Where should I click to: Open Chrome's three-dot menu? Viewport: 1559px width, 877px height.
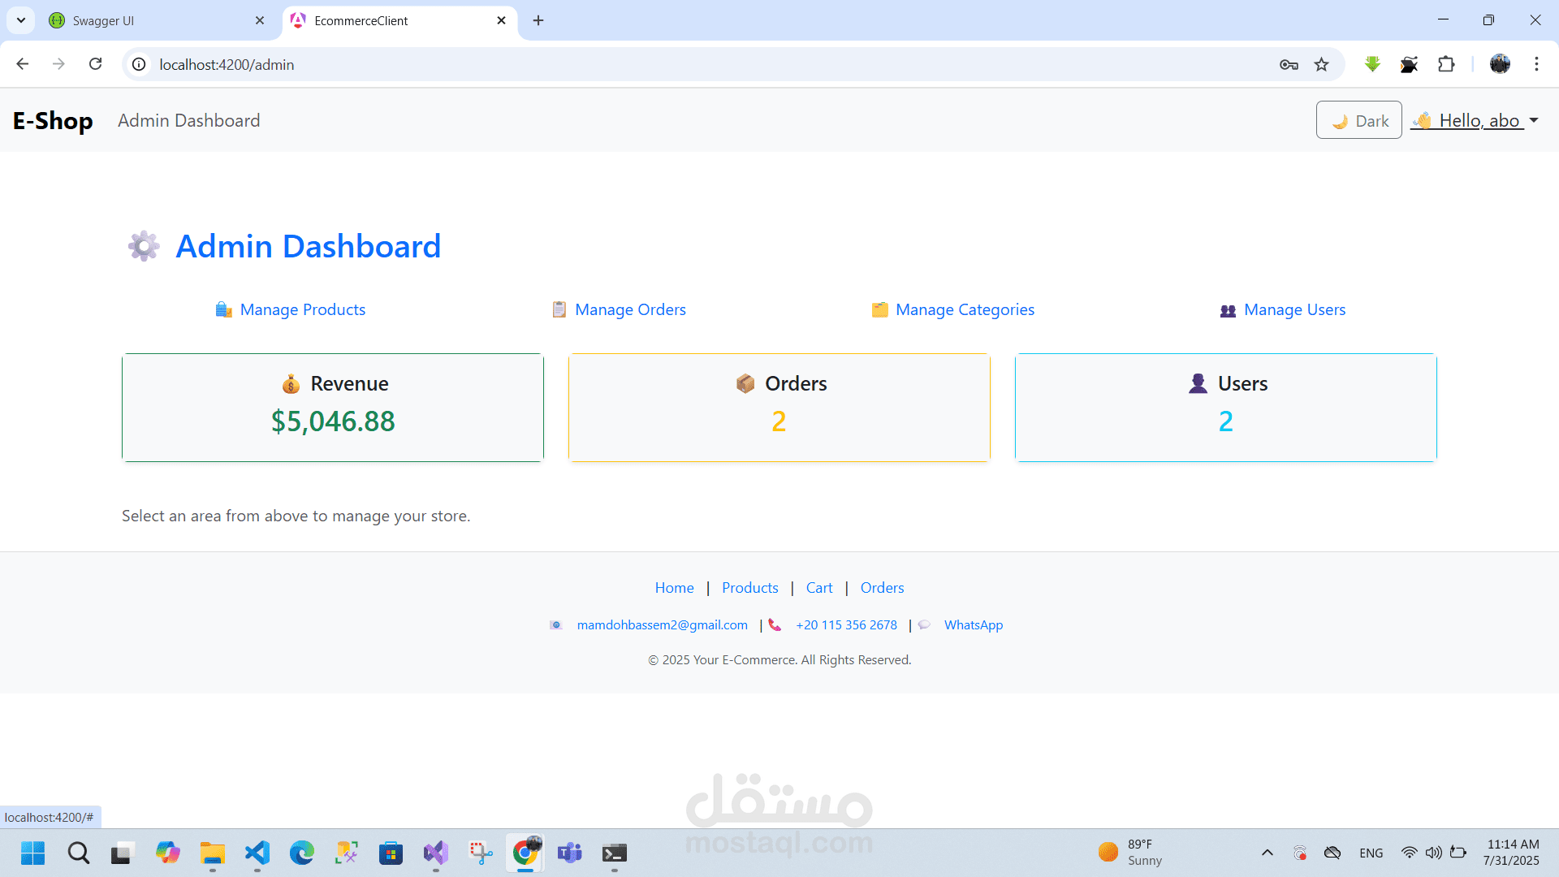coord(1536,64)
